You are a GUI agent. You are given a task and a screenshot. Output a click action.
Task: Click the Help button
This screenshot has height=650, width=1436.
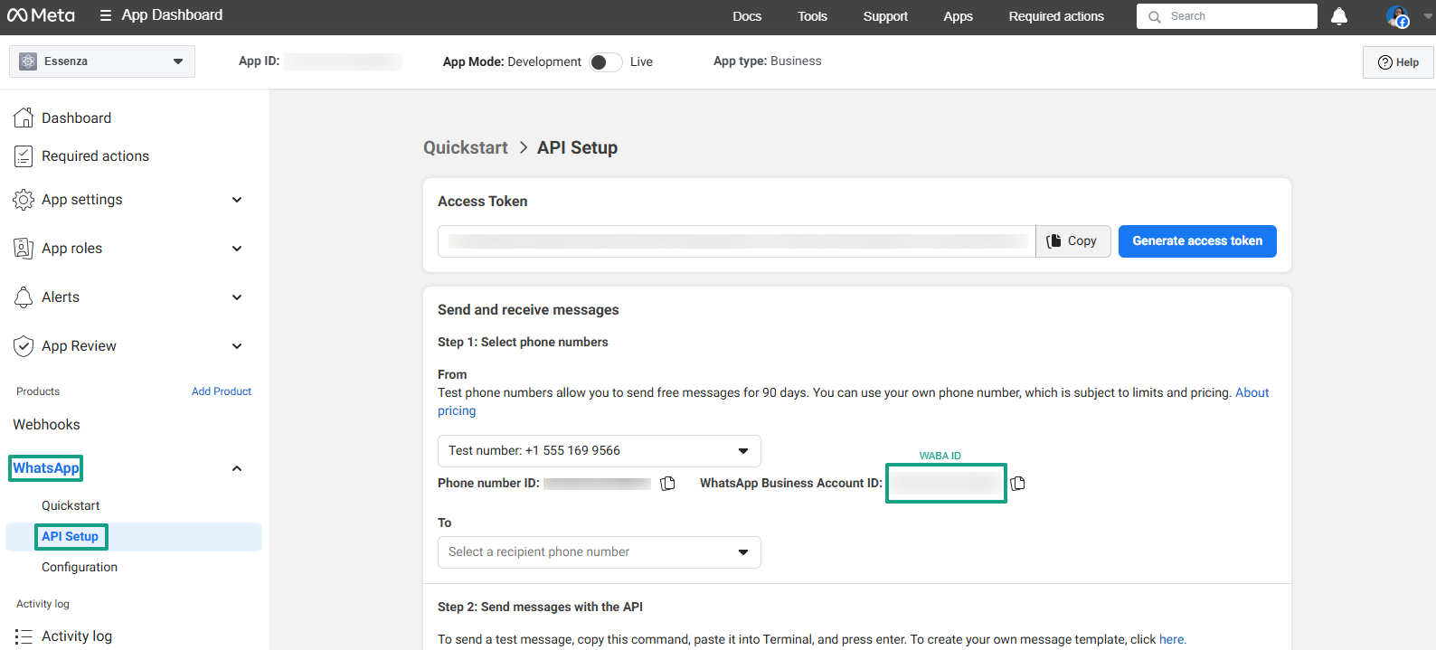[1398, 62]
